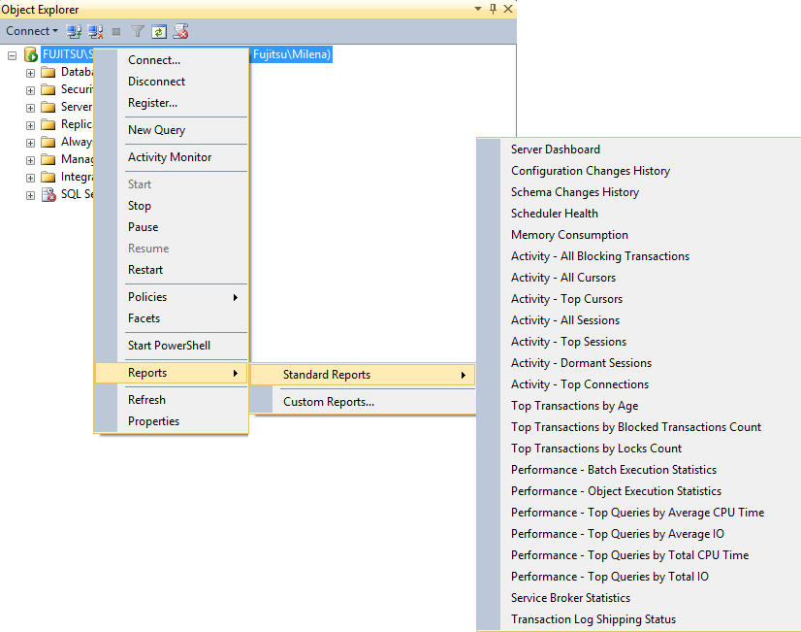Click Restart in the server context menu
The image size is (801, 632).
pyautogui.click(x=145, y=270)
